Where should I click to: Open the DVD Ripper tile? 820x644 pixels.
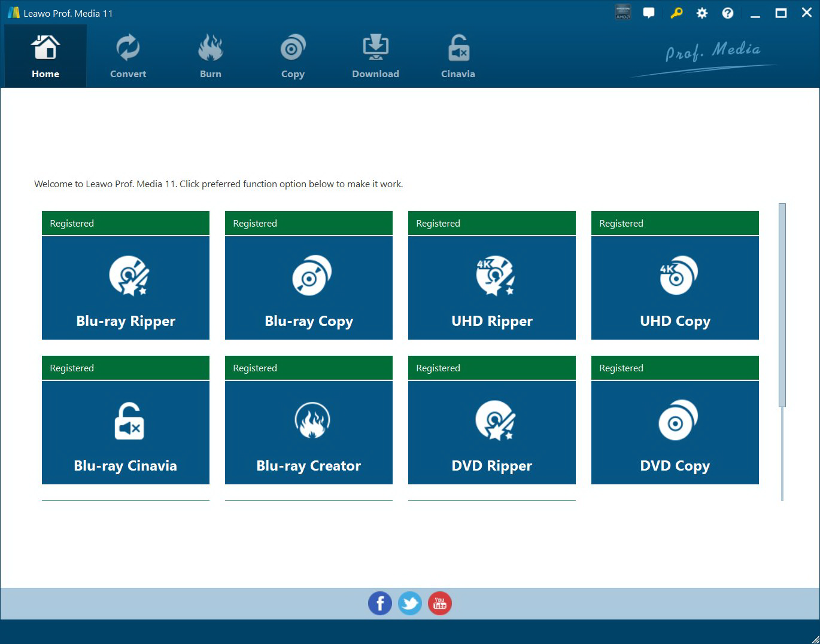492,432
